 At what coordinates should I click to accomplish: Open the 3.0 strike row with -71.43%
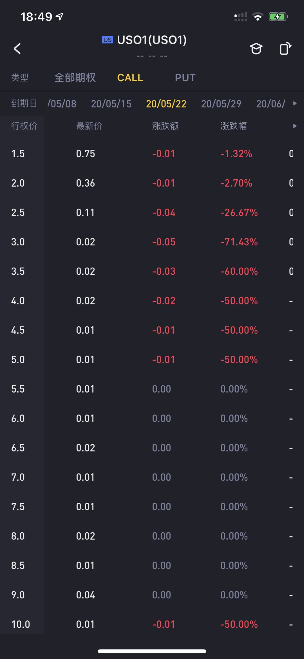(152, 242)
